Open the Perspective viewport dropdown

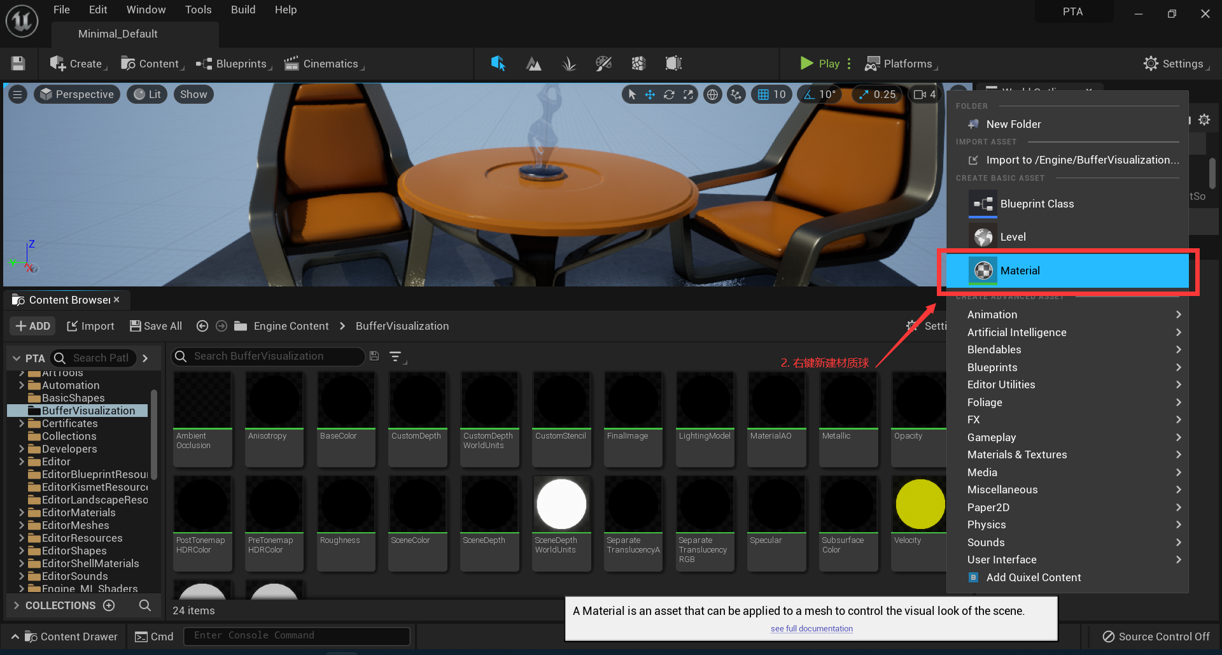[x=77, y=94]
